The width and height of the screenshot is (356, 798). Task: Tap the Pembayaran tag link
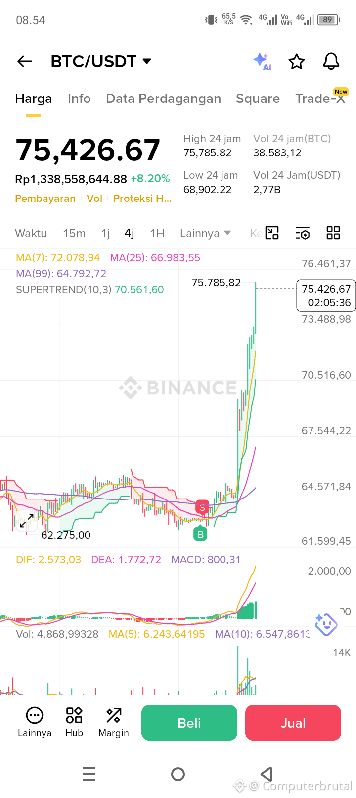45,199
